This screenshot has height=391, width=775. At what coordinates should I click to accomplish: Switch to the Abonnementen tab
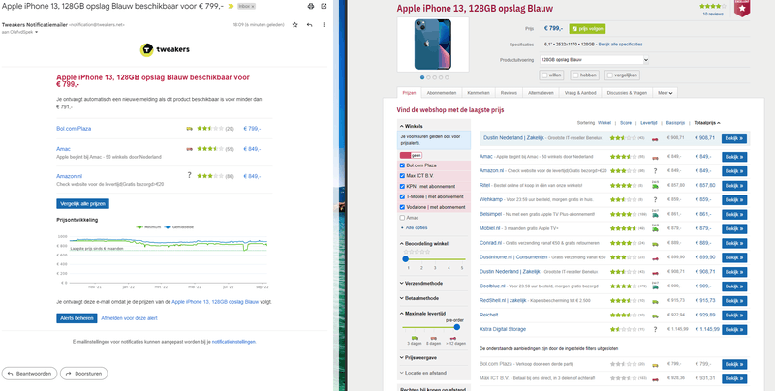[x=441, y=92]
